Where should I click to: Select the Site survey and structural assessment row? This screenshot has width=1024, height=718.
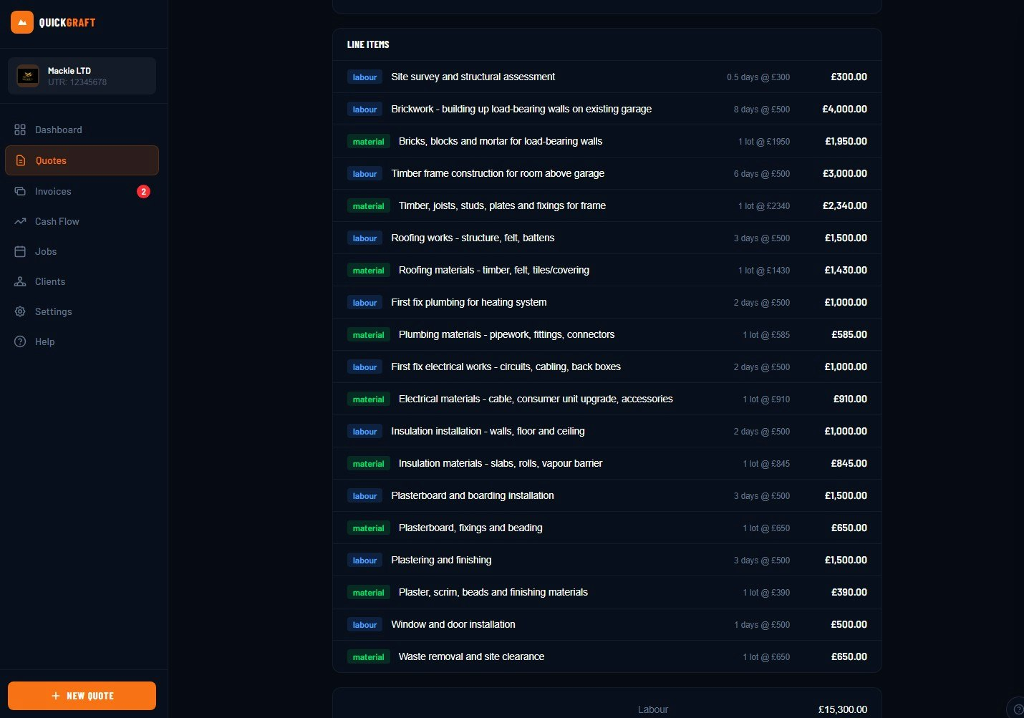(x=473, y=77)
